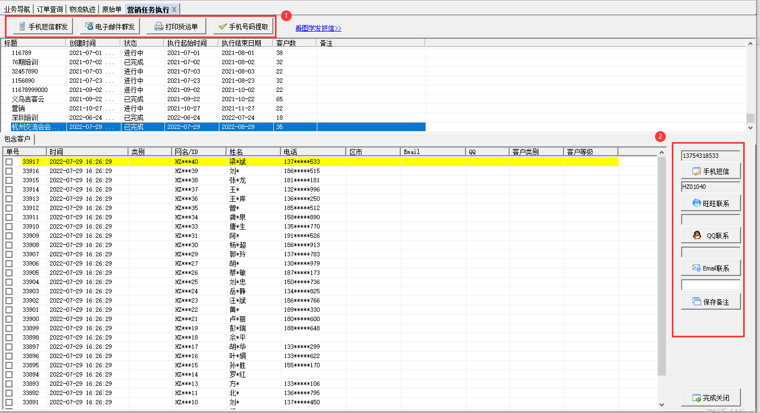Click up arrow of task list scrollbar

[x=750, y=44]
